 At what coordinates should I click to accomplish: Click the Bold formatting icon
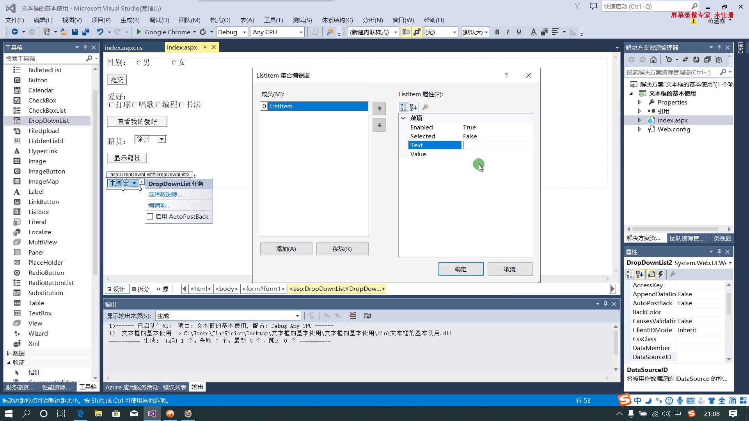pos(497,32)
